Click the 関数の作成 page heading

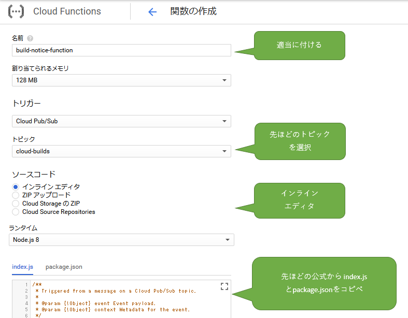193,11
